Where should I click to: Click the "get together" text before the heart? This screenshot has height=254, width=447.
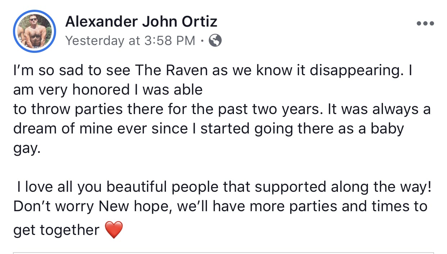pyautogui.click(x=56, y=230)
